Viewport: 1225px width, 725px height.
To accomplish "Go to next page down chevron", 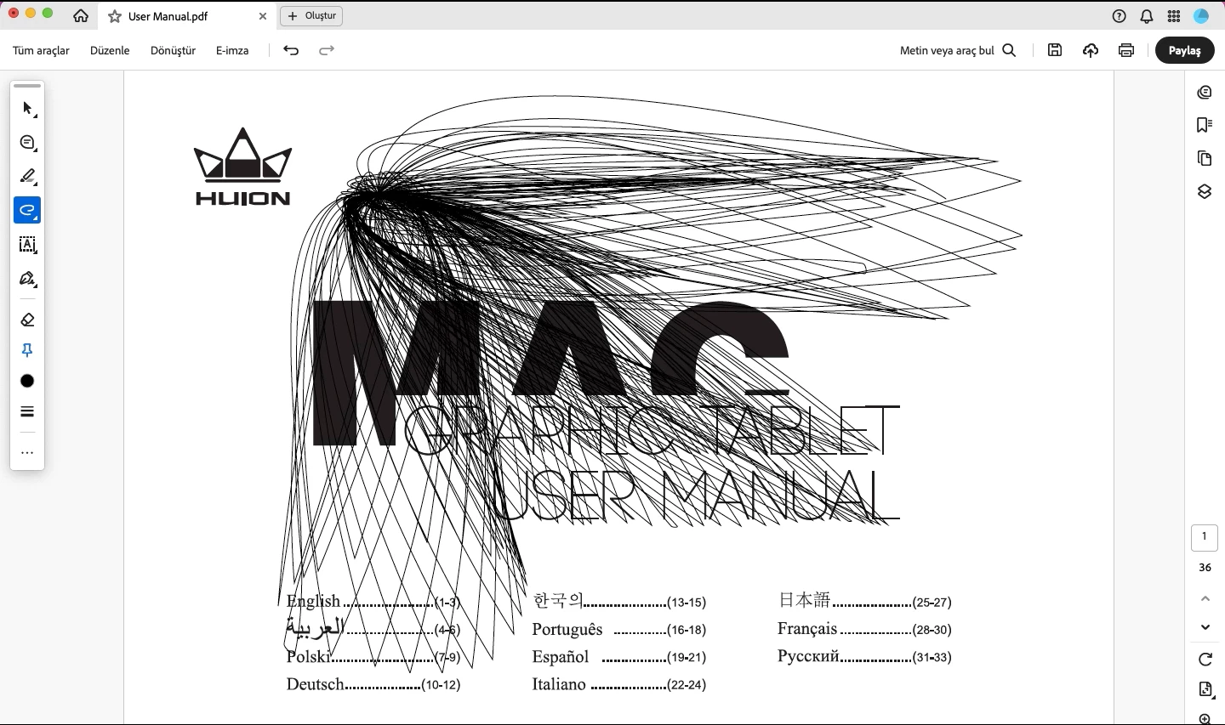I will tap(1205, 627).
